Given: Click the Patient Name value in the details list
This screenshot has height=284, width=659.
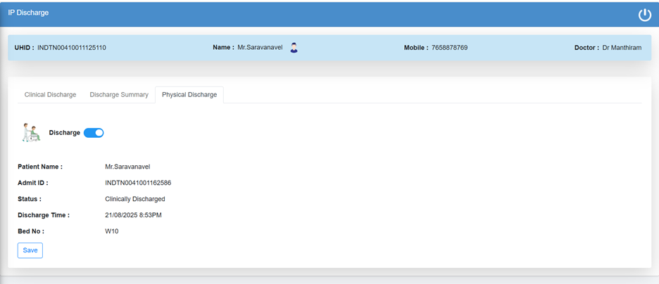Looking at the screenshot, I should (127, 167).
